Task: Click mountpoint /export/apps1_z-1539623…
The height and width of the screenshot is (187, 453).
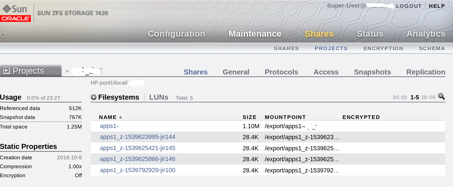Action: (302, 137)
